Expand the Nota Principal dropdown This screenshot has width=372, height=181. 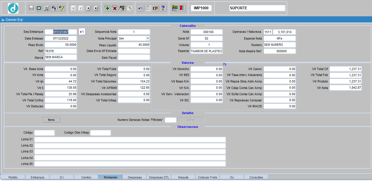click(x=148, y=38)
